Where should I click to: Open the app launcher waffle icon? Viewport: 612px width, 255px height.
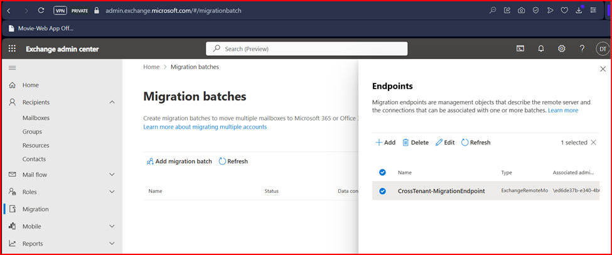13,49
